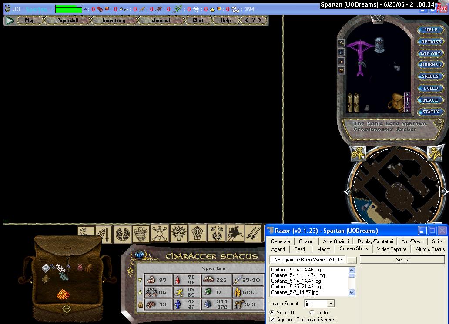Image resolution: width=449 pixels, height=324 pixels.
Task: Open the Agenti tab
Action: pyautogui.click(x=278, y=249)
